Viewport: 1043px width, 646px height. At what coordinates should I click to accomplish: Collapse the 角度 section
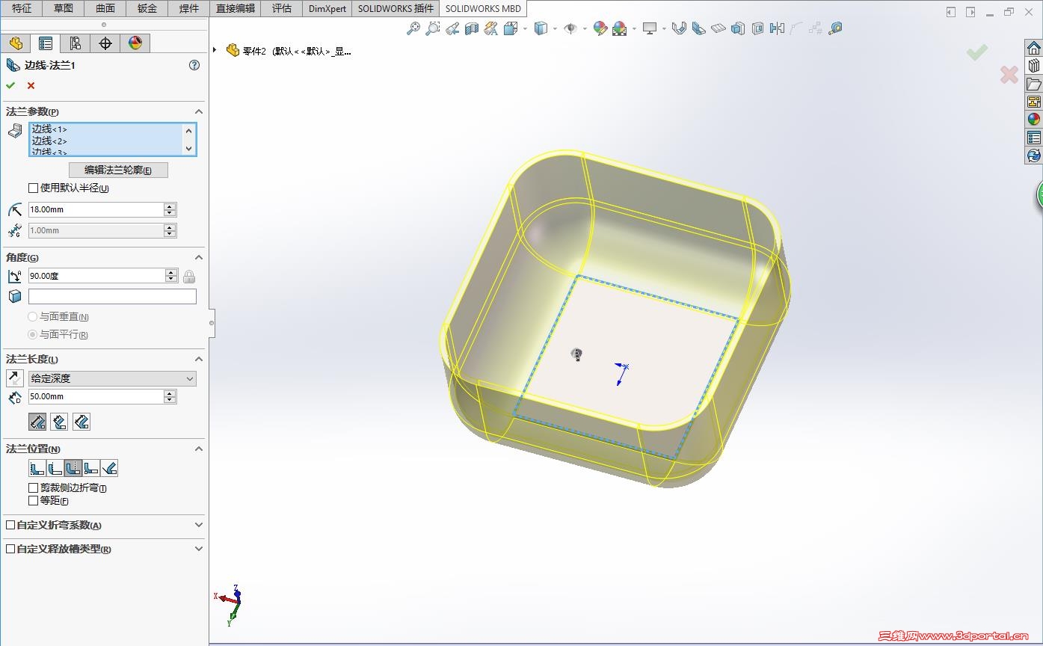click(x=199, y=257)
